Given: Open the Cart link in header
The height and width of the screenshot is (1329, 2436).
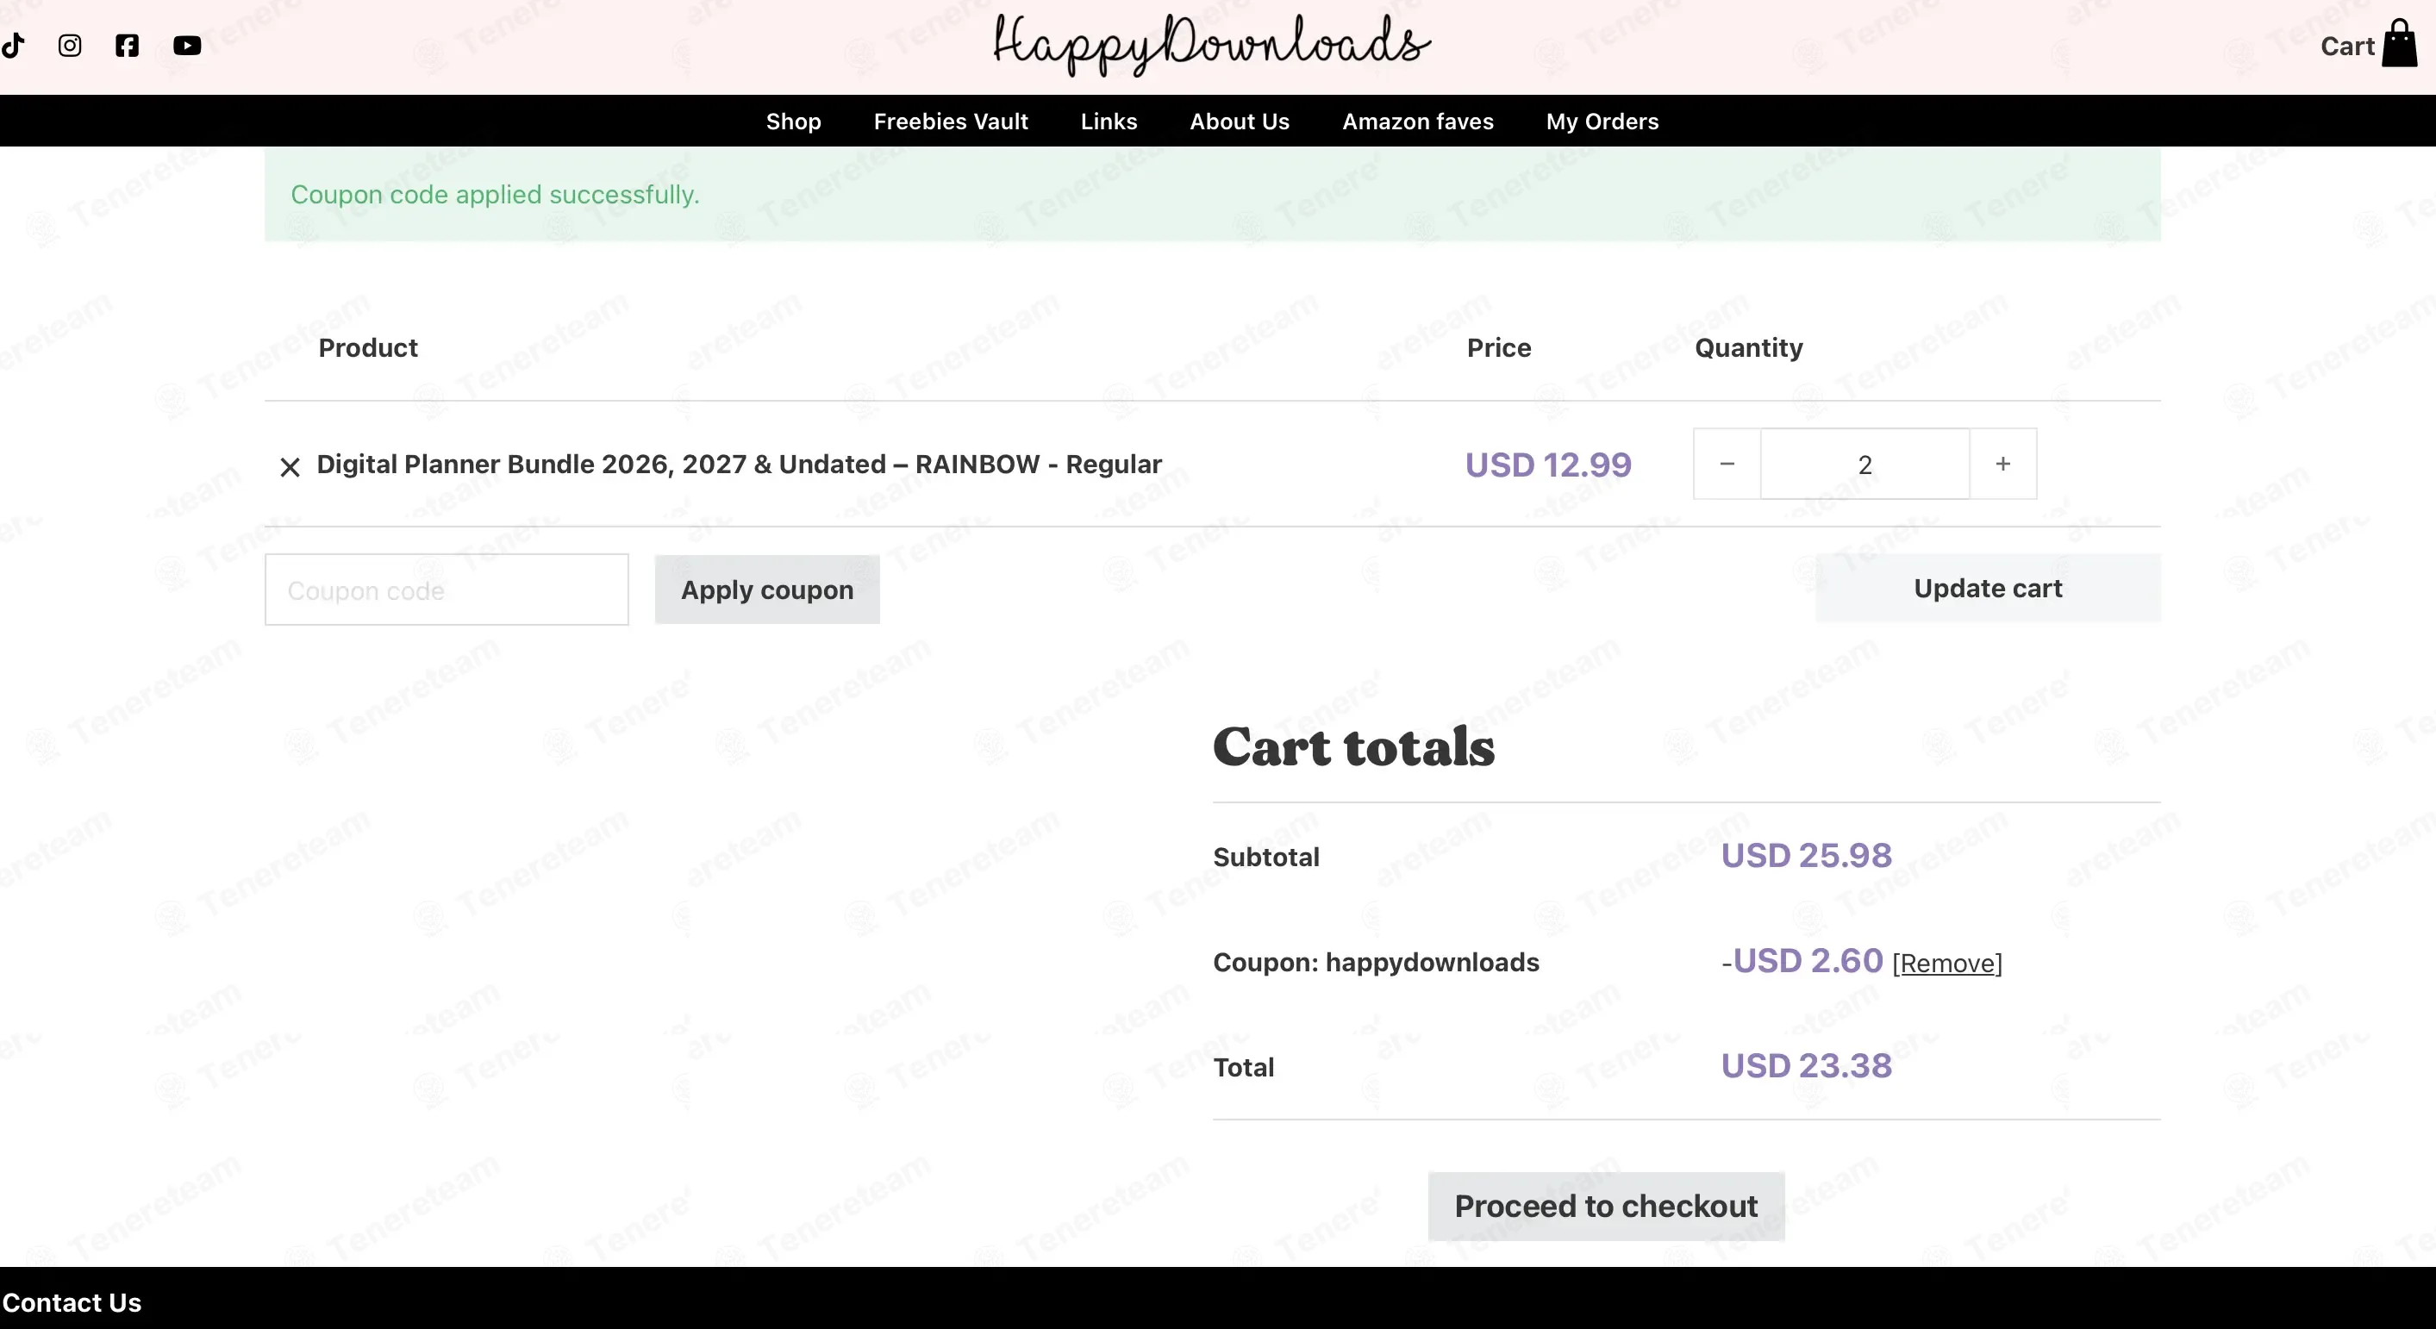Looking at the screenshot, I should pyautogui.click(x=2347, y=47).
